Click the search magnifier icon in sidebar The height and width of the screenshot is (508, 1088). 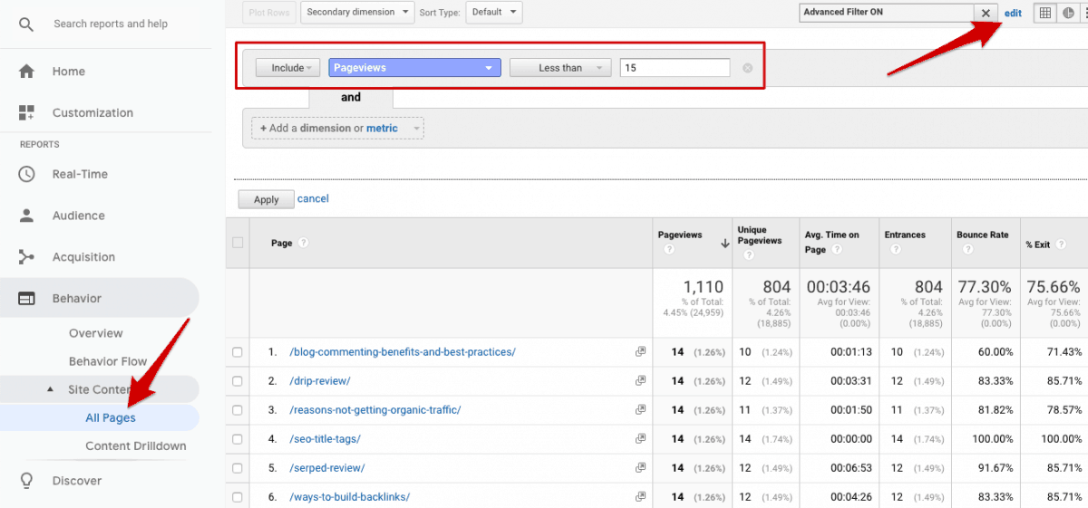pos(26,24)
